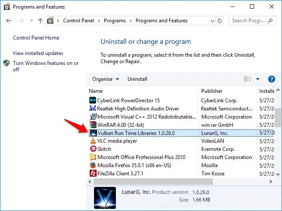Click the search magnifier icon
Screen dimensions: 282x211
pyautogui.click(x=270, y=21)
